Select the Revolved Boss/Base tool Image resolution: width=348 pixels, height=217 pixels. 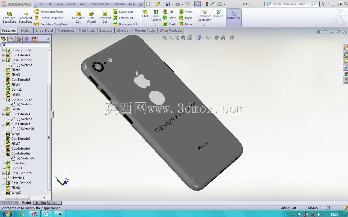point(25,17)
